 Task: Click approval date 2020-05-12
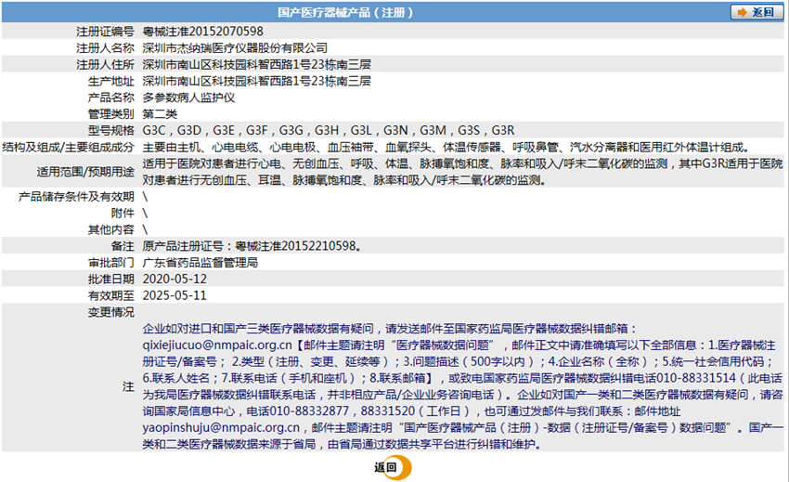(175, 279)
